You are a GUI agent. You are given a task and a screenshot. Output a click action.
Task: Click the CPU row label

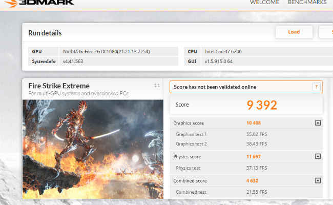[x=192, y=52]
